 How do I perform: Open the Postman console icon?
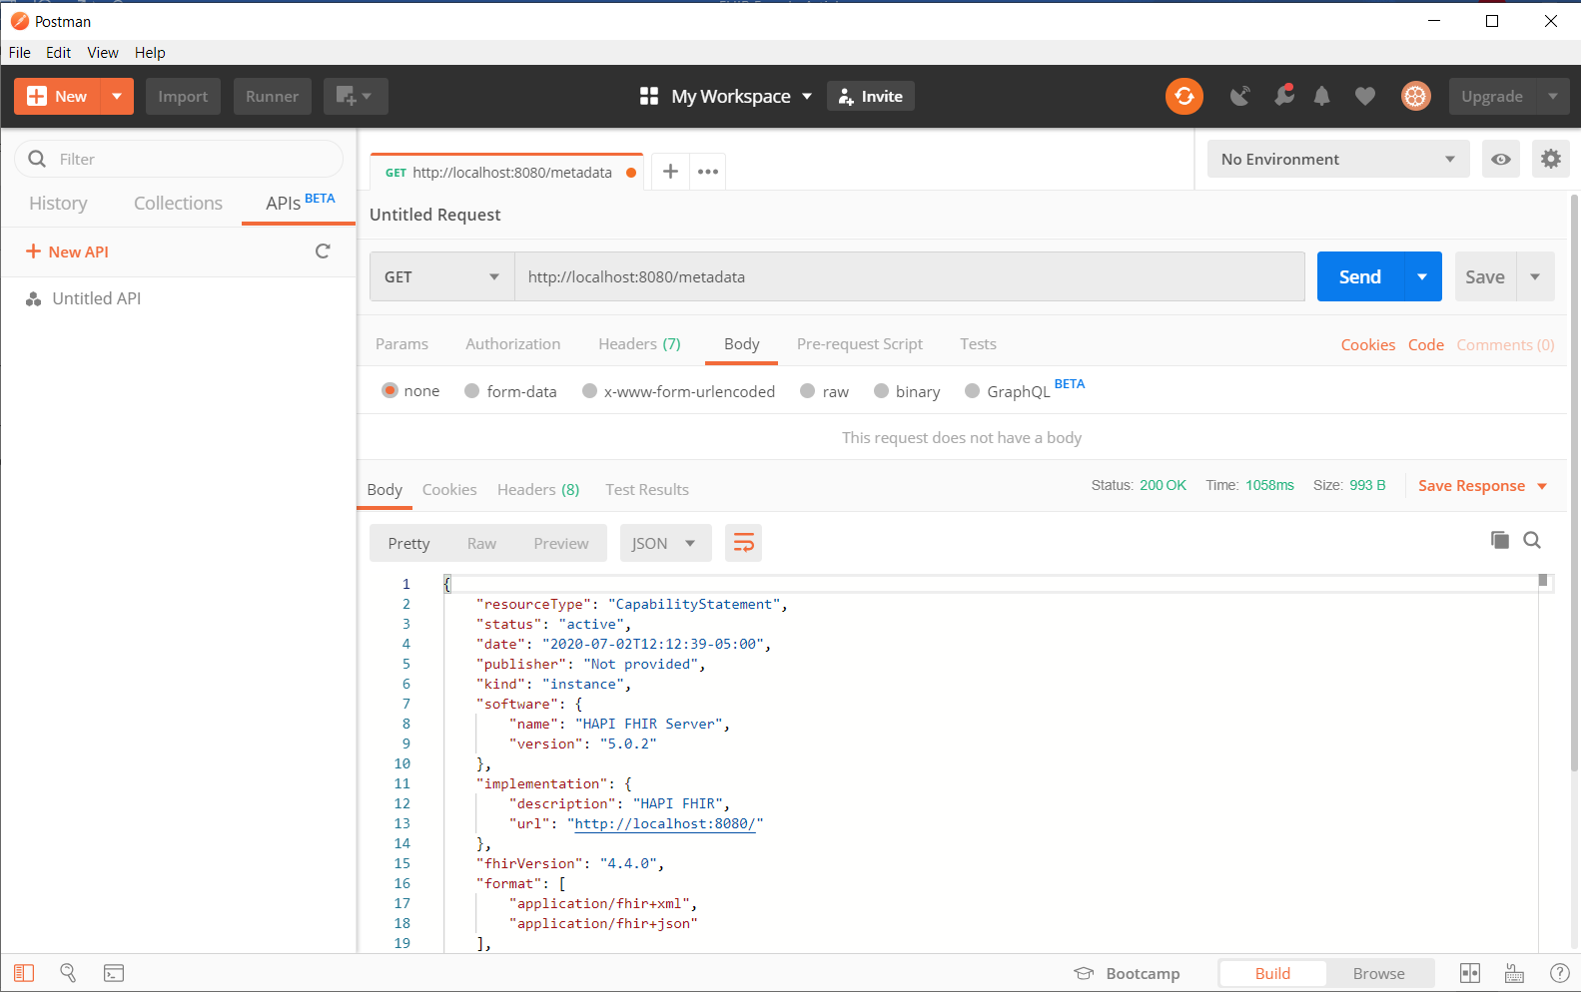click(114, 973)
